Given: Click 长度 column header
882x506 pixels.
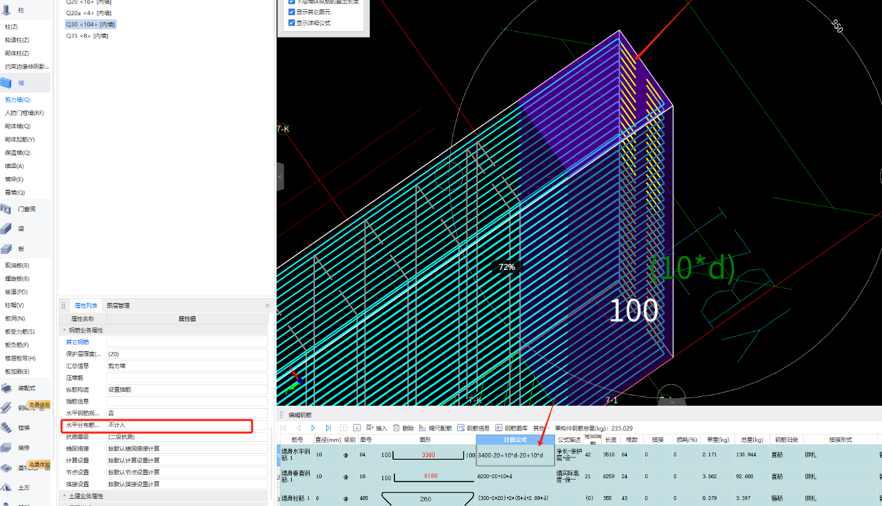Looking at the screenshot, I should click(611, 439).
